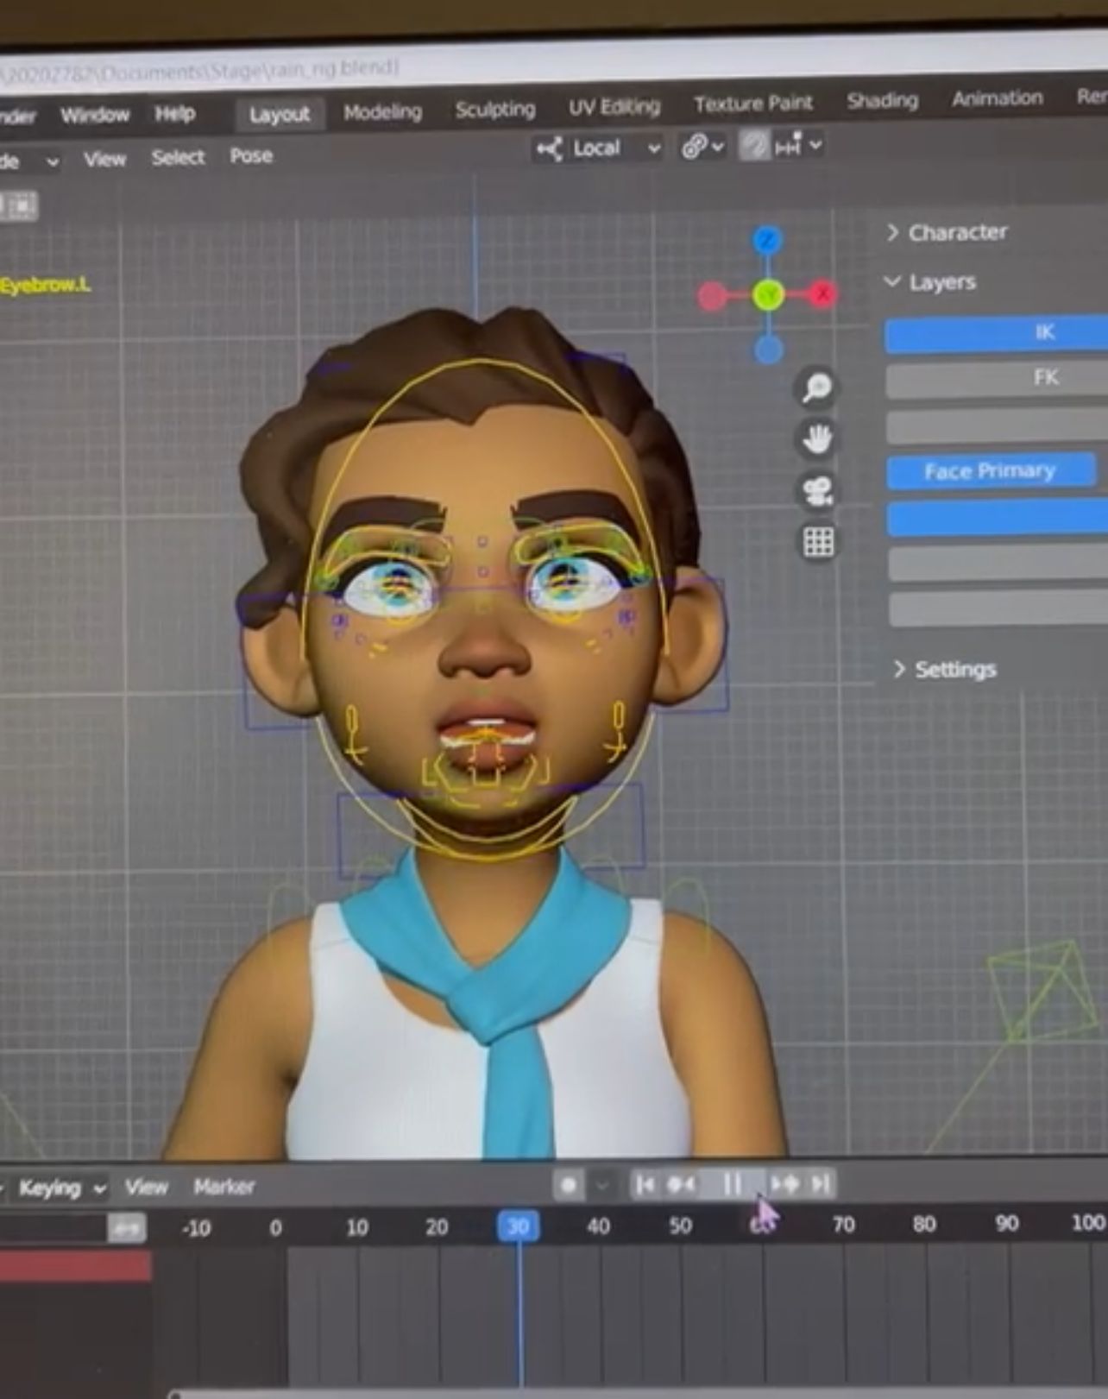Toggle auto keying record button
This screenshot has height=1399, width=1108.
point(568,1186)
